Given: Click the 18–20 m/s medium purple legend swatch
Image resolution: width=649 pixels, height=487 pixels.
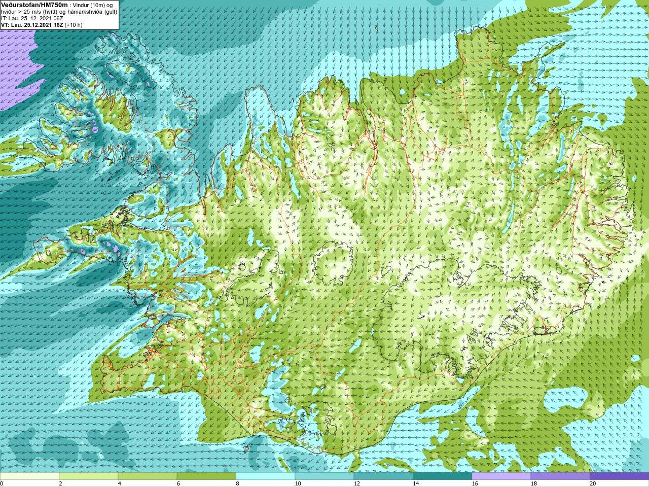Looking at the screenshot, I should tap(560, 476).
